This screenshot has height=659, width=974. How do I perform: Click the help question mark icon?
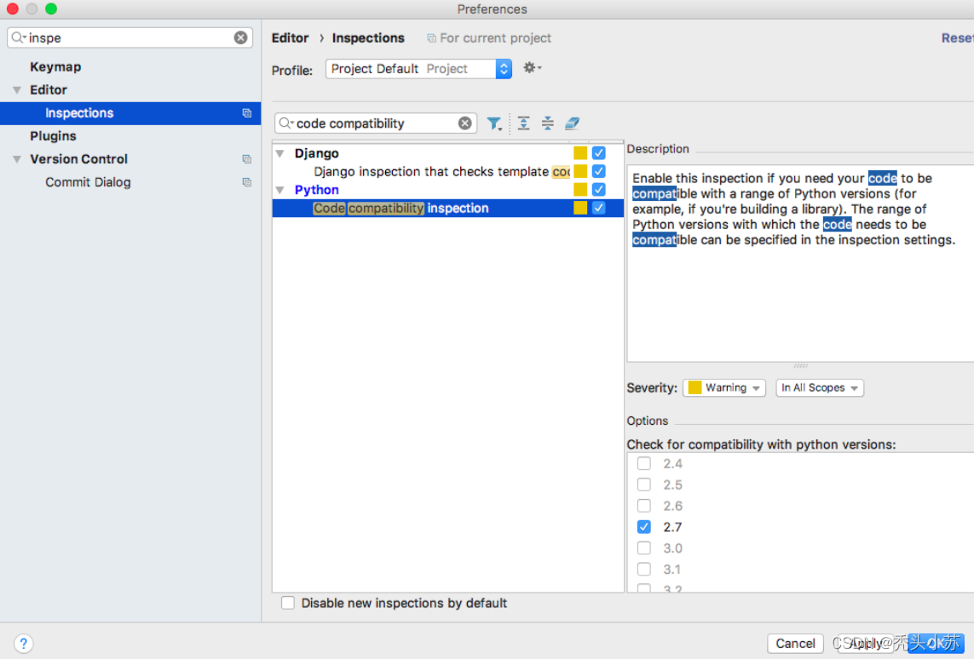[x=23, y=644]
